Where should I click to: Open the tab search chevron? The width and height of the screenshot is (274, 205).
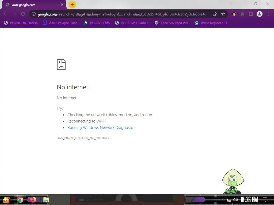click(x=231, y=4)
